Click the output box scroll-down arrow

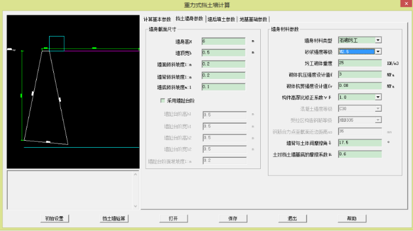tap(135, 206)
